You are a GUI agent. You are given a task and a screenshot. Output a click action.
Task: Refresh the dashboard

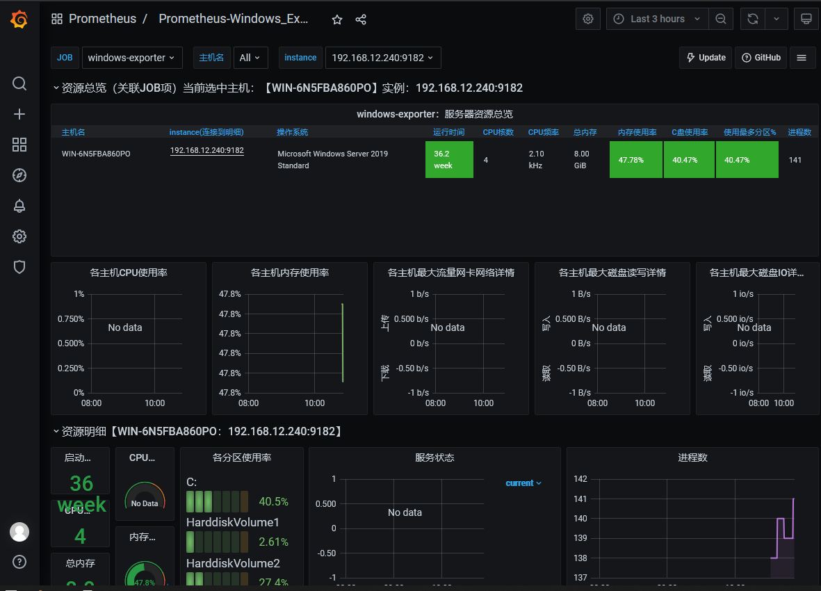pyautogui.click(x=753, y=19)
